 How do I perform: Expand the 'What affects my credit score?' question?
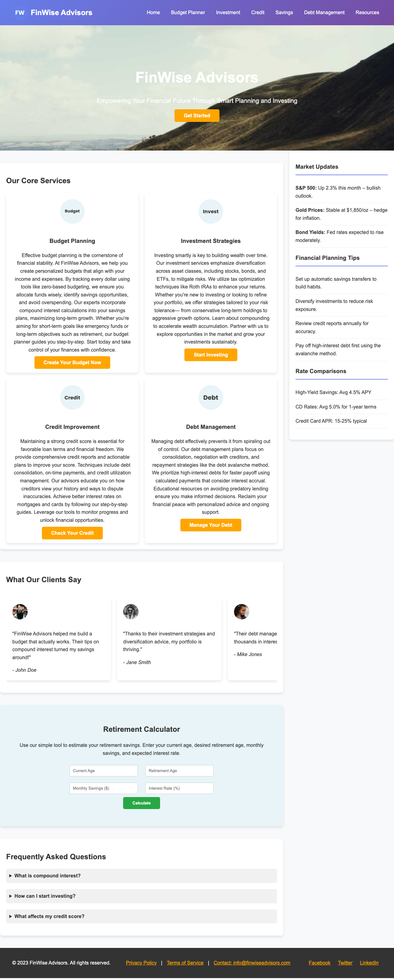click(49, 916)
